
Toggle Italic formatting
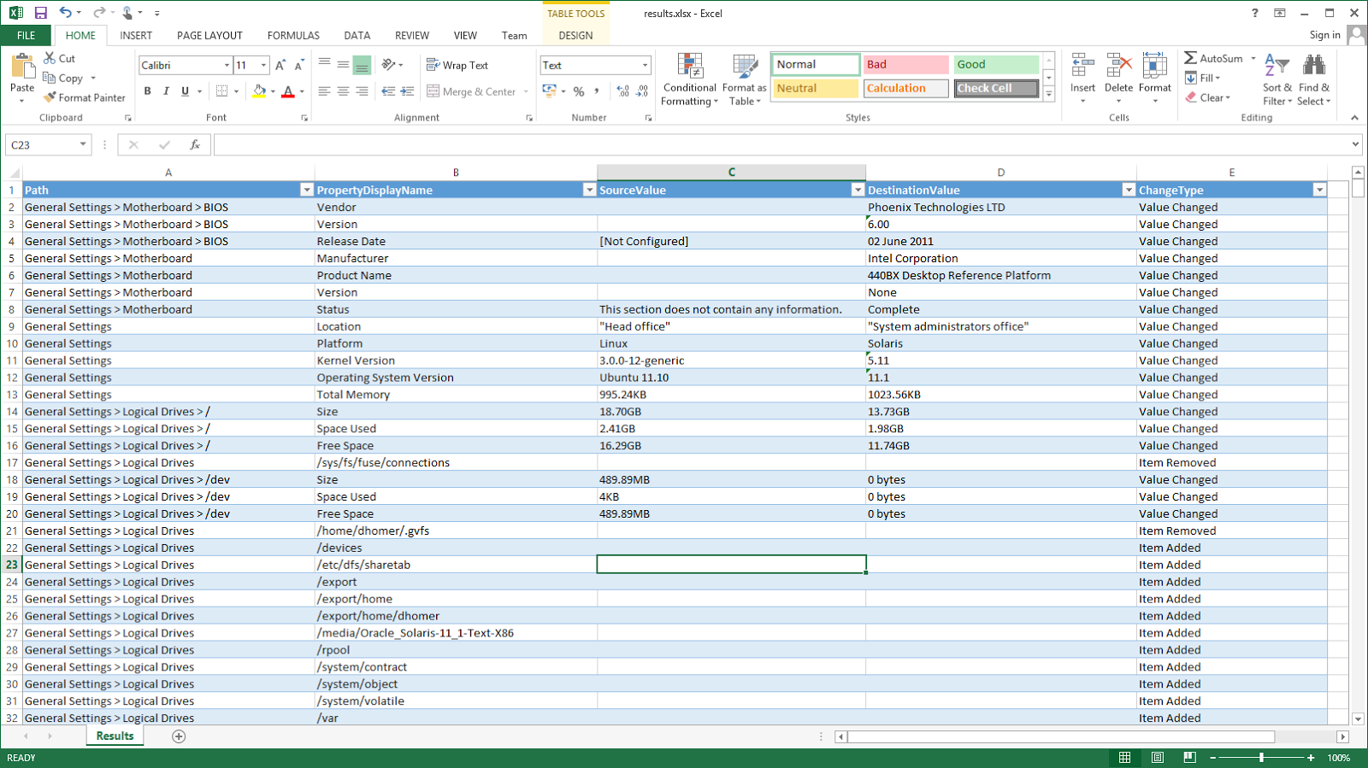[x=166, y=91]
